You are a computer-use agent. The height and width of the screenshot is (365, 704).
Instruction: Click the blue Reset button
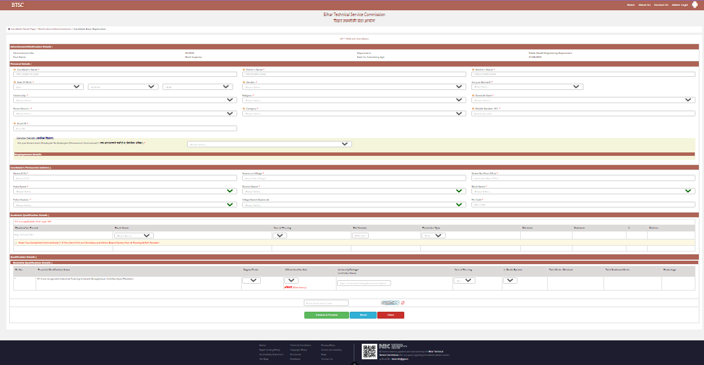[363, 315]
